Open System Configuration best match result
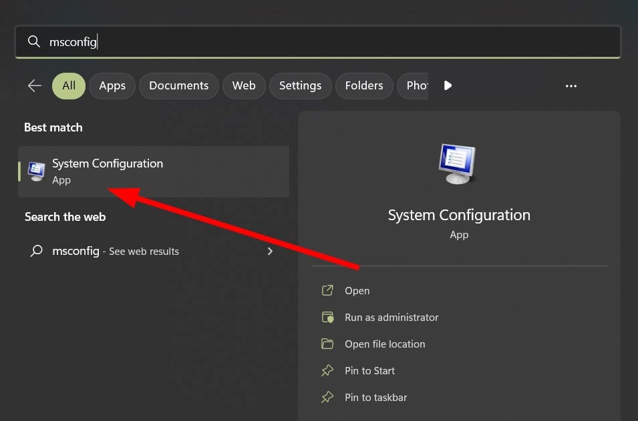 pos(154,171)
